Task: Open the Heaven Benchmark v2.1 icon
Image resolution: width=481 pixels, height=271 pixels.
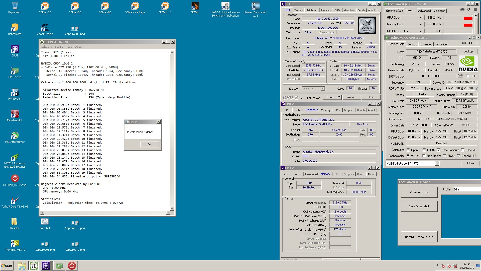Action: pyautogui.click(x=255, y=9)
